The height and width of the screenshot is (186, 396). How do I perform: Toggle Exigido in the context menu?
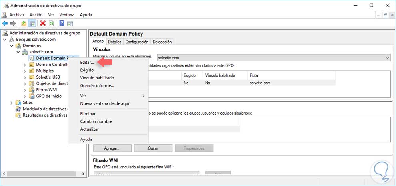pos(87,70)
